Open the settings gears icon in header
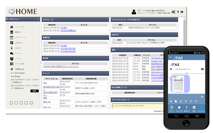The width and height of the screenshot is (213, 133). point(173,12)
